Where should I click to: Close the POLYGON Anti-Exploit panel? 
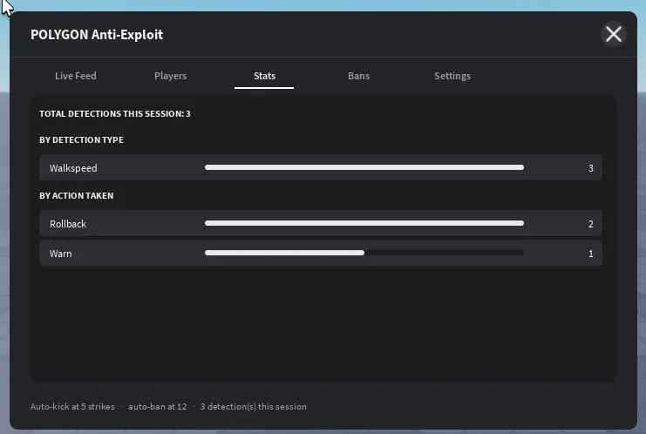click(614, 34)
